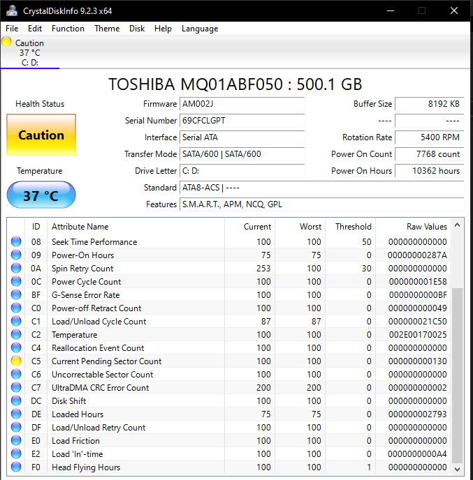The image size is (473, 480).
Task: Click the 37 °C temperature button
Action: (x=41, y=195)
